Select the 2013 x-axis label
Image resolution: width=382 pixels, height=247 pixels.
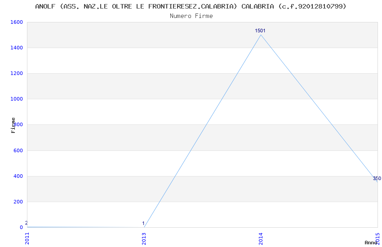(x=144, y=239)
